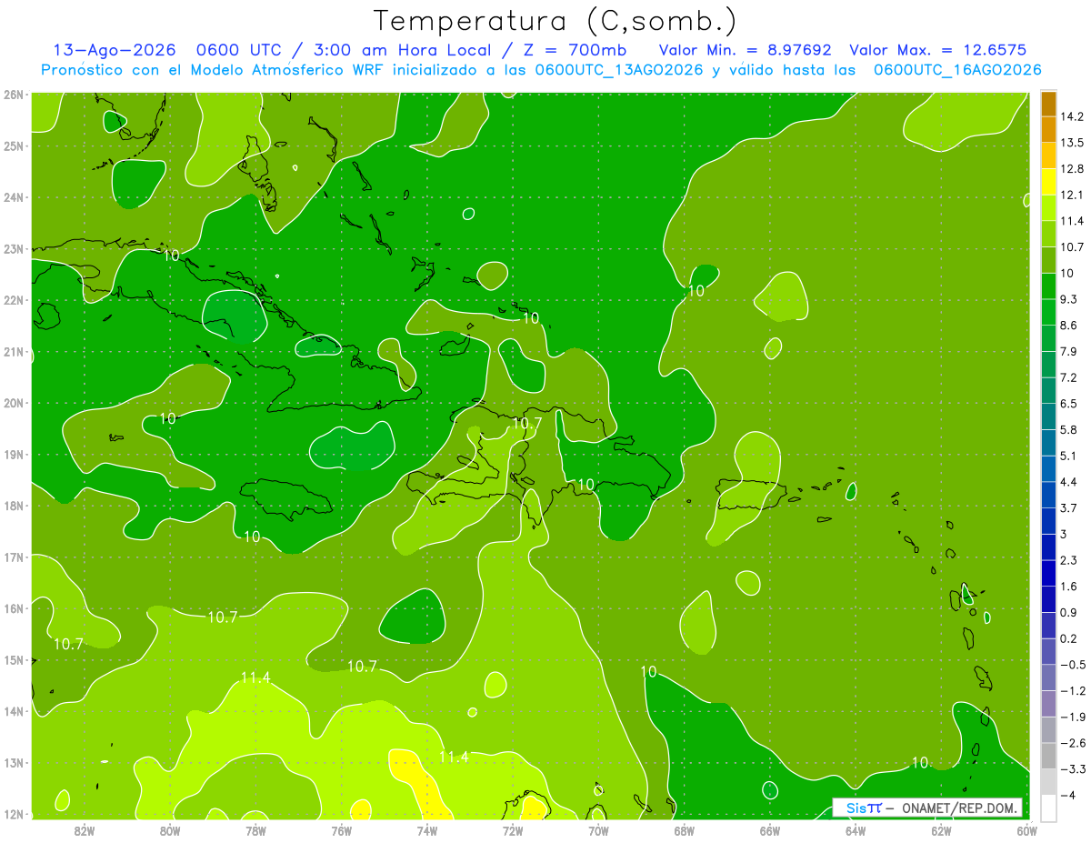Click the "0600UTC_16AGO2026" valid-until timestamp
This screenshot has height=843, width=1091.
click(957, 70)
